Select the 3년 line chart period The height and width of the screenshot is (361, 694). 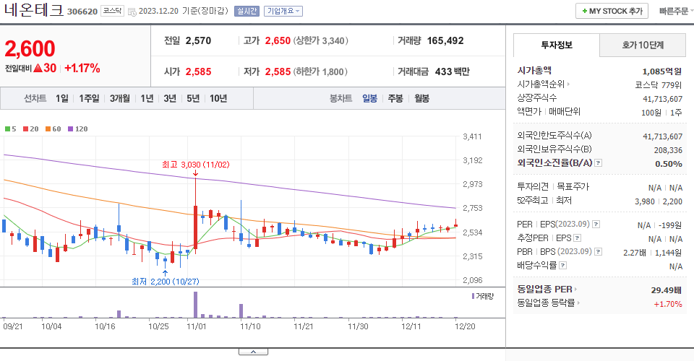[x=170, y=98]
